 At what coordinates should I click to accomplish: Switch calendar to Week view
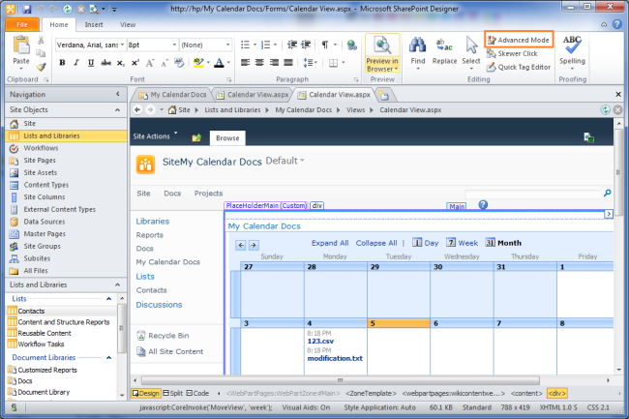click(463, 243)
